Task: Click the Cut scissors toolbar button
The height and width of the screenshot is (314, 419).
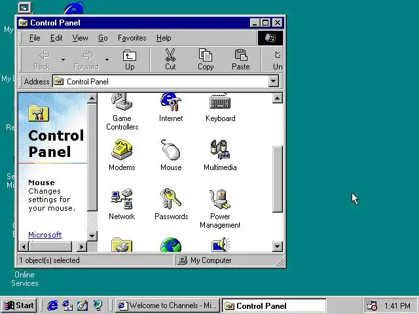Action: tap(170, 60)
